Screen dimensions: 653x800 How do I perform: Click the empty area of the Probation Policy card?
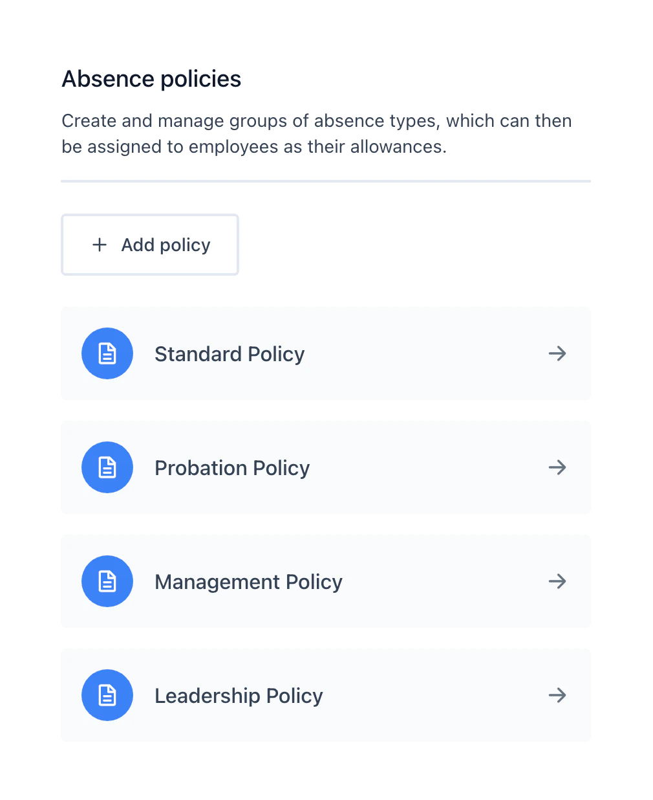pos(427,467)
